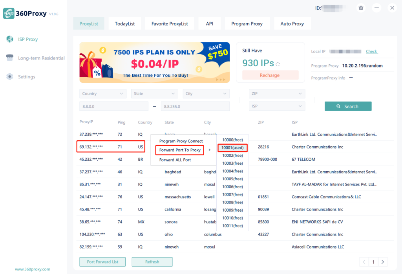Select port 10008(free)
This screenshot has height=274, width=402.
232,202
